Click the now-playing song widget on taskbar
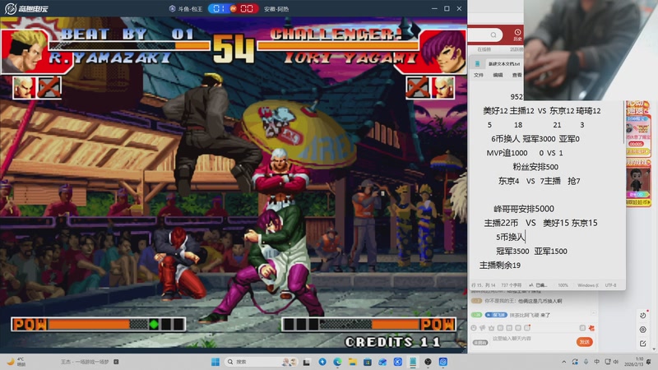This screenshot has height=370, width=658. click(90, 362)
